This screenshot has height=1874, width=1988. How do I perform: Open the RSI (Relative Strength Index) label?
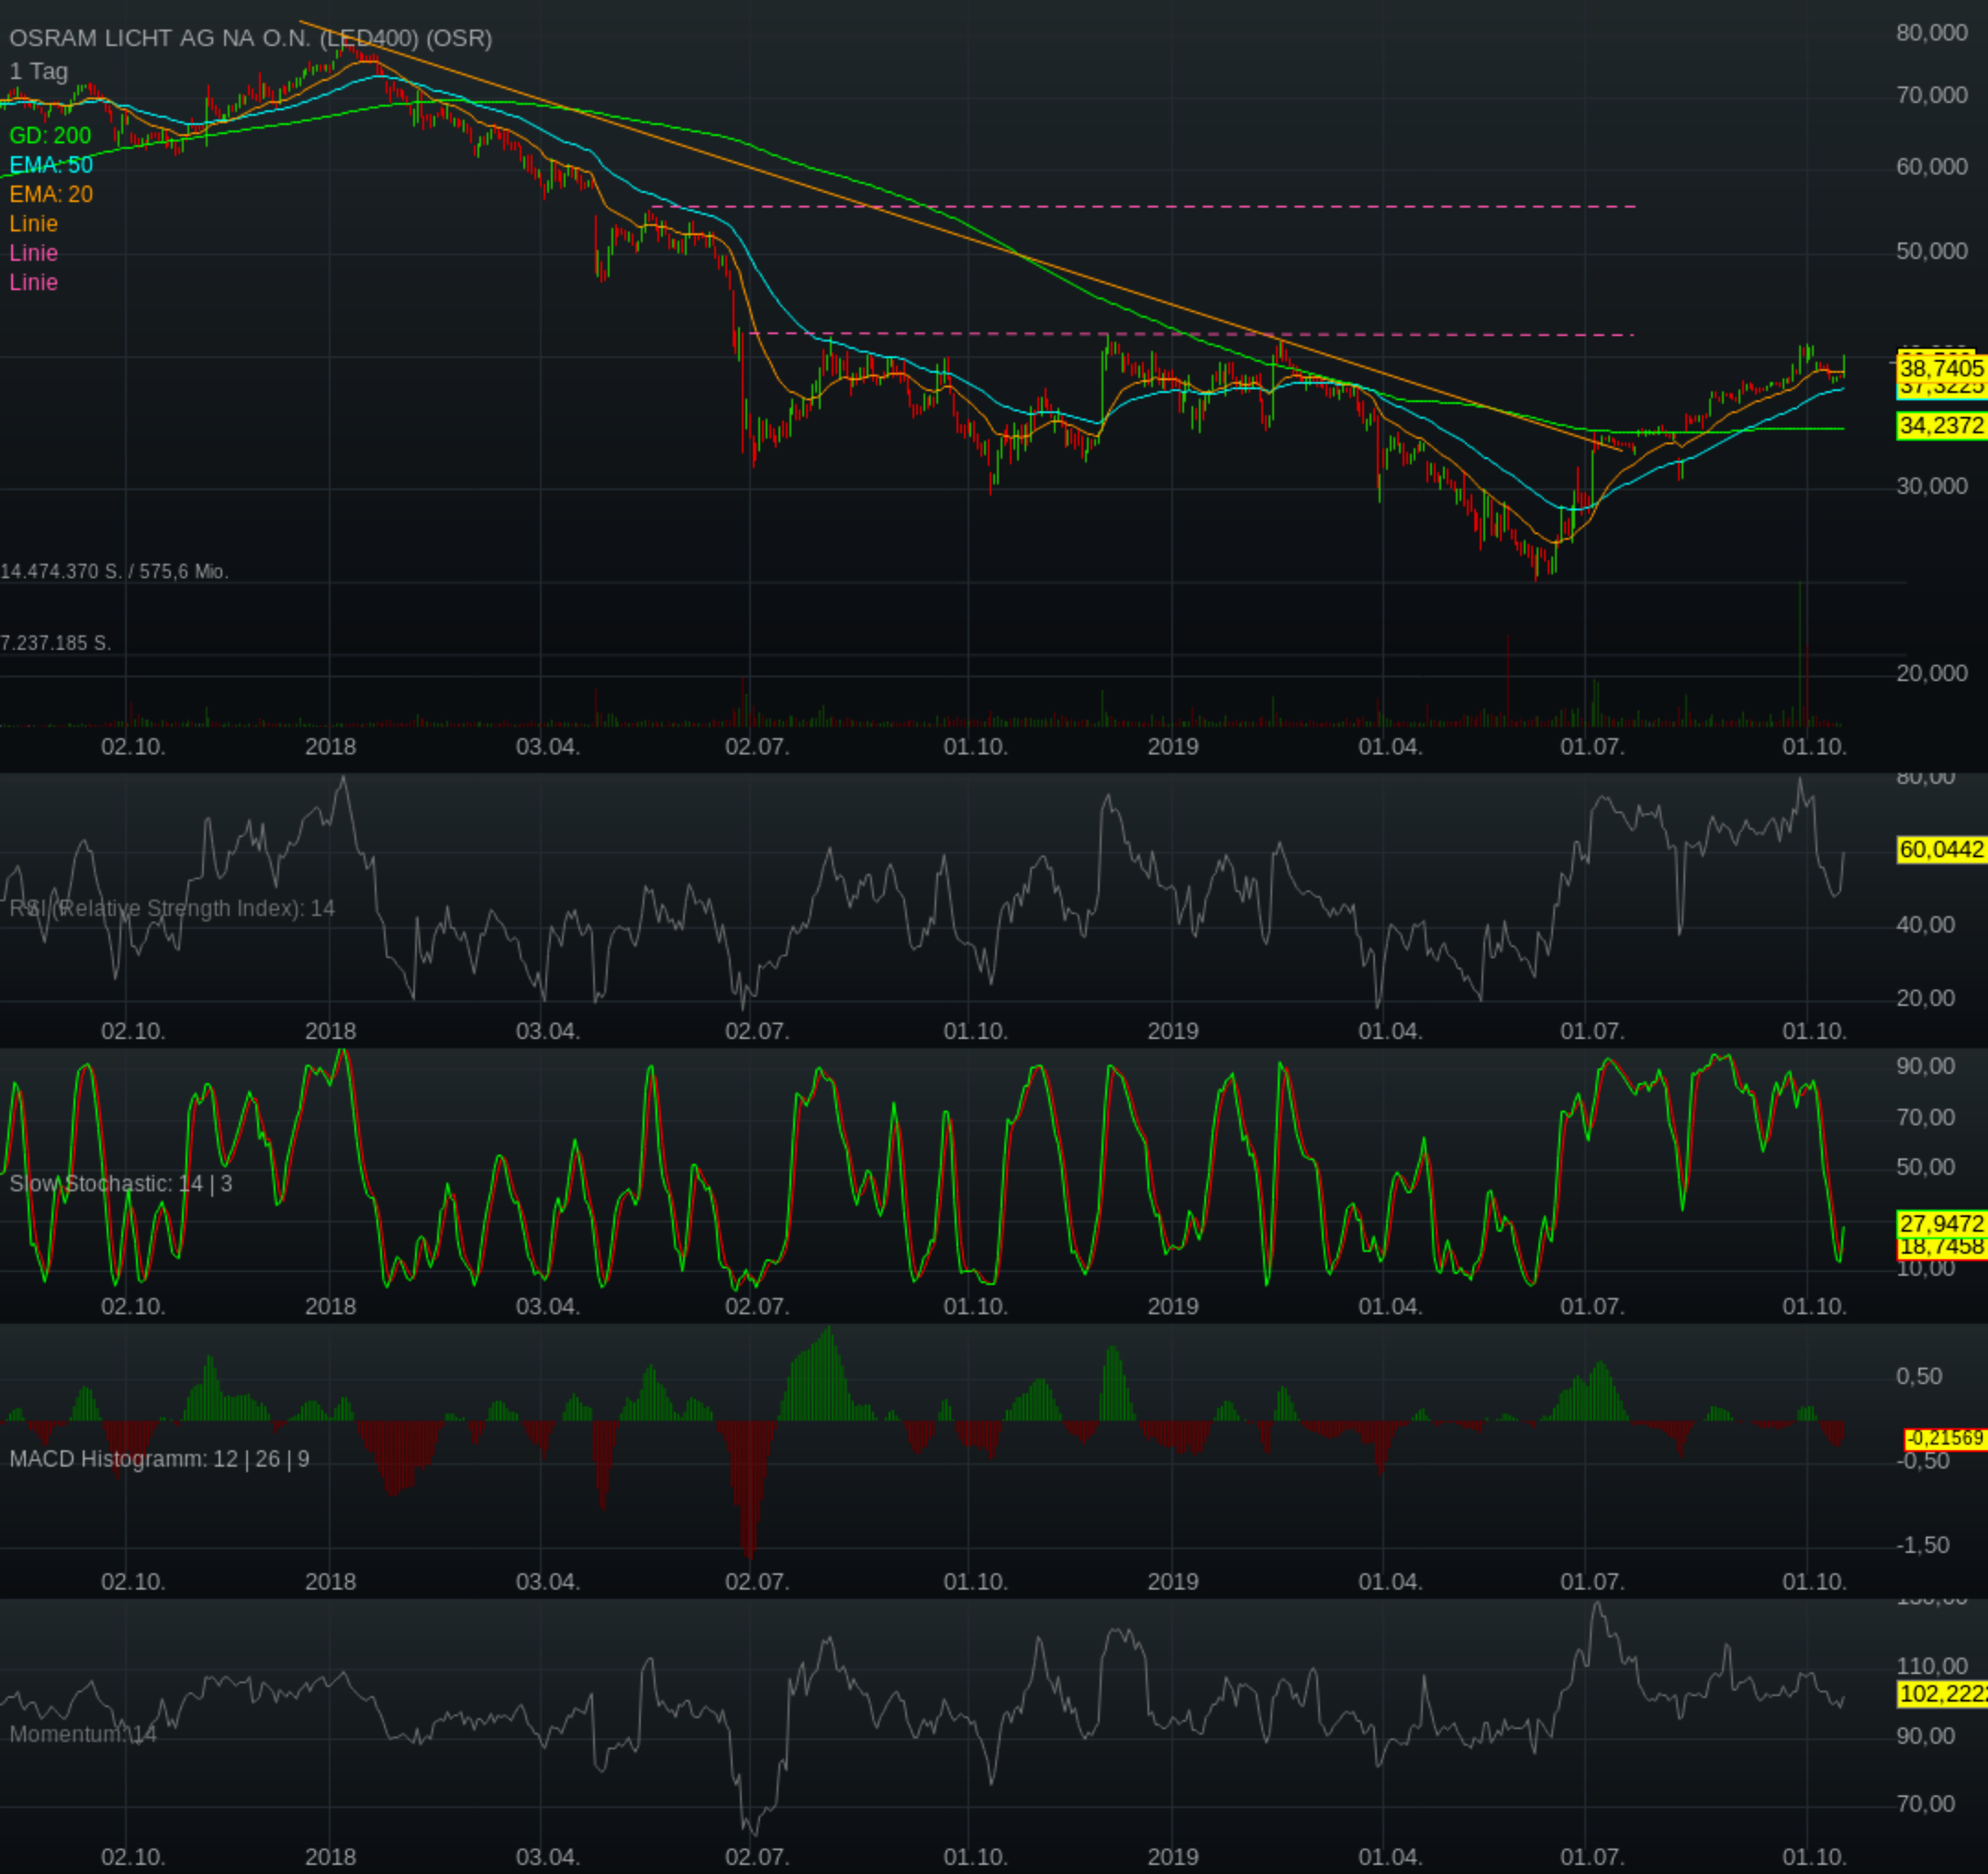[x=172, y=908]
